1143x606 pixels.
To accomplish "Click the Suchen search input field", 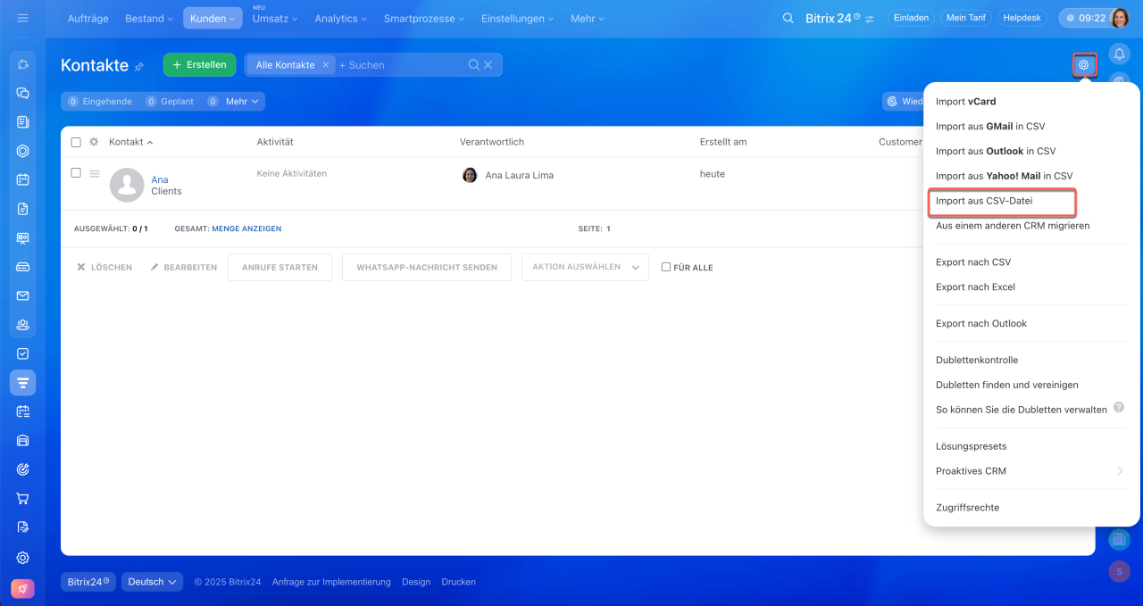I will click(x=402, y=65).
